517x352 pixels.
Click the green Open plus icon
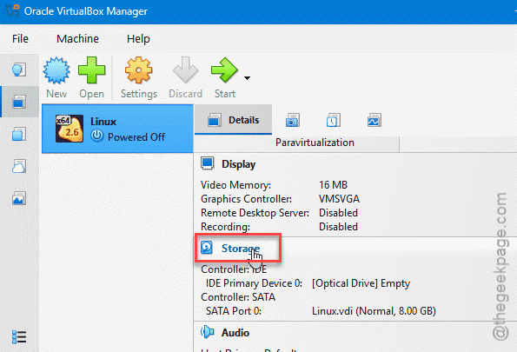[91, 70]
